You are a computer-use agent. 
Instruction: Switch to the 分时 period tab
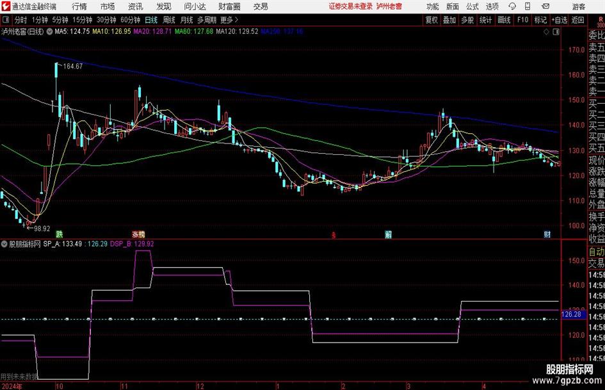(x=21, y=20)
